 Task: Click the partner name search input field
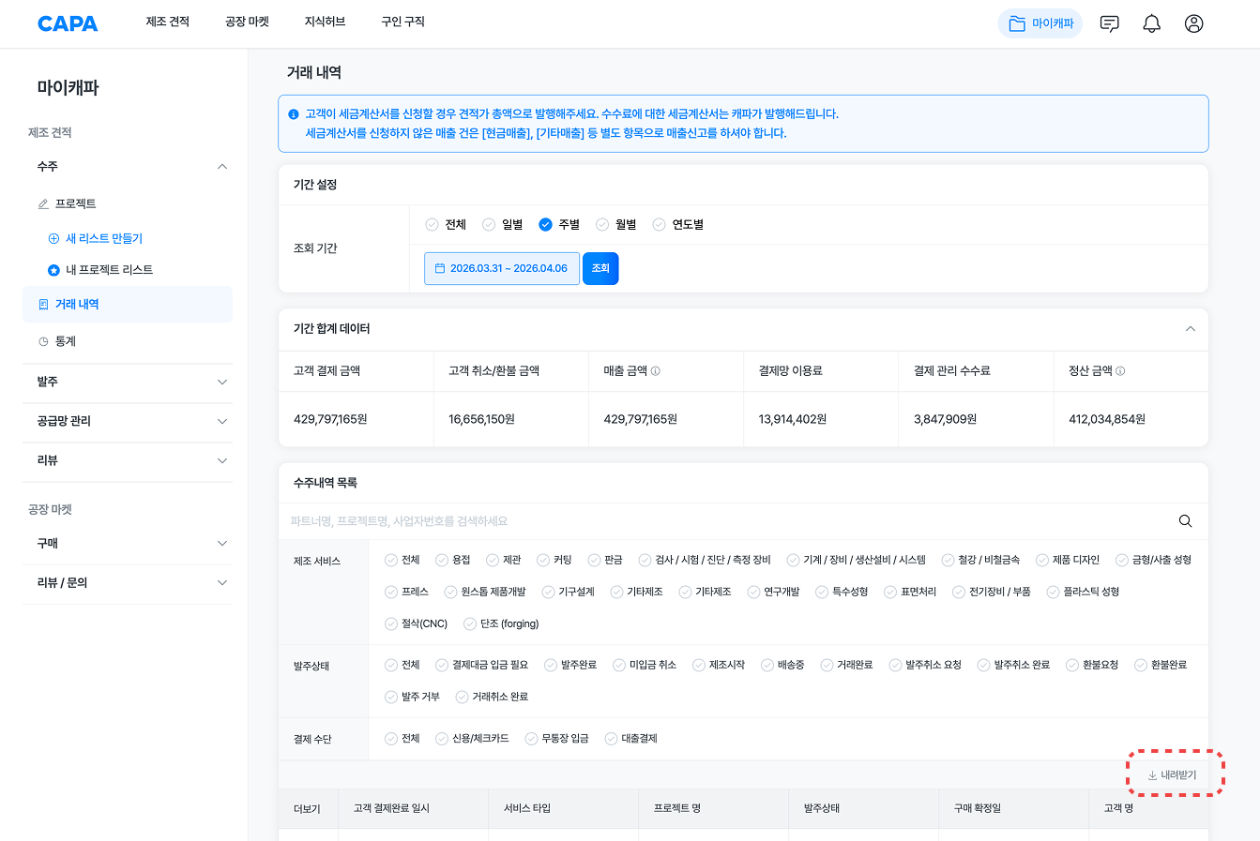[722, 521]
